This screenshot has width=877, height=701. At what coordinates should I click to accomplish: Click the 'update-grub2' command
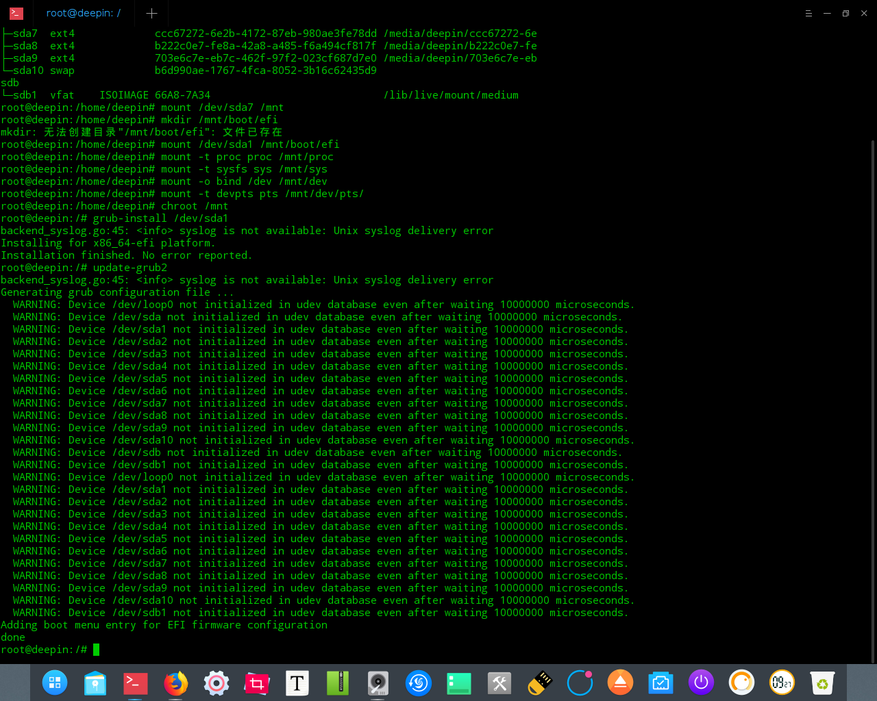pyautogui.click(x=130, y=268)
